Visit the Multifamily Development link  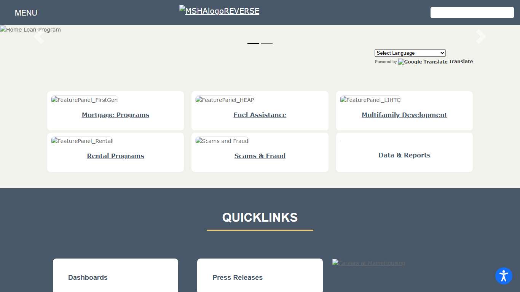(404, 115)
